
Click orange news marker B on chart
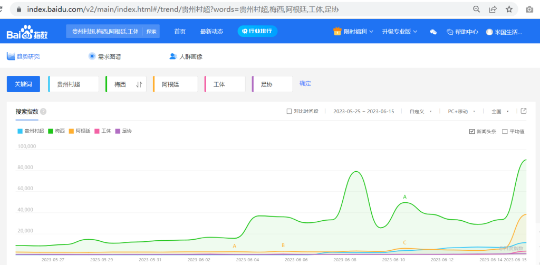click(283, 246)
